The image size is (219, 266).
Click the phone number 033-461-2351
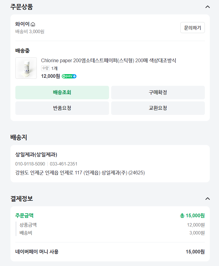point(64,164)
